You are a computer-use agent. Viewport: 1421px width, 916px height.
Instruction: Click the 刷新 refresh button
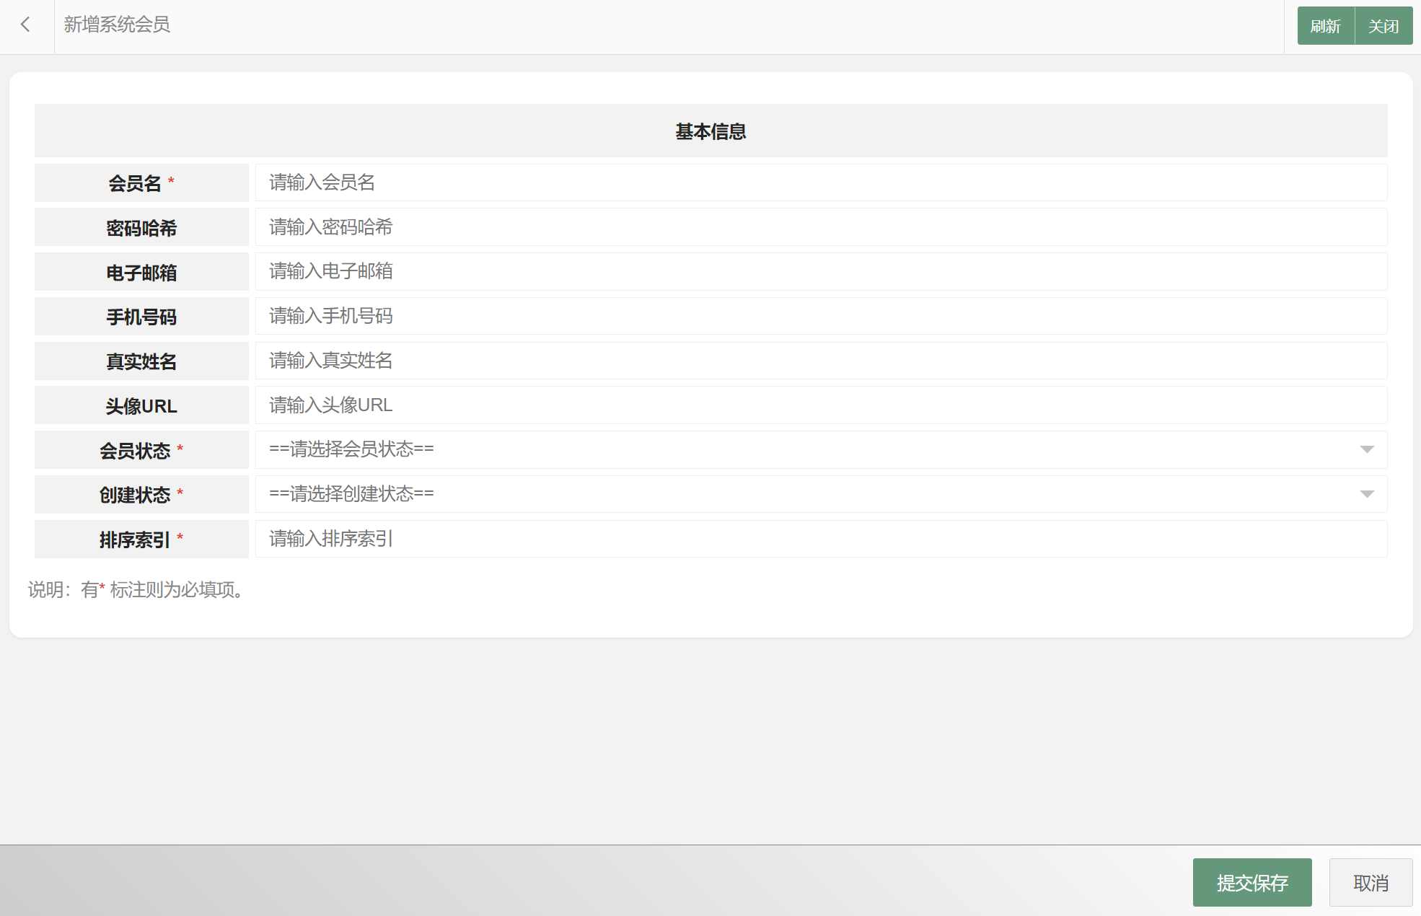pyautogui.click(x=1325, y=26)
